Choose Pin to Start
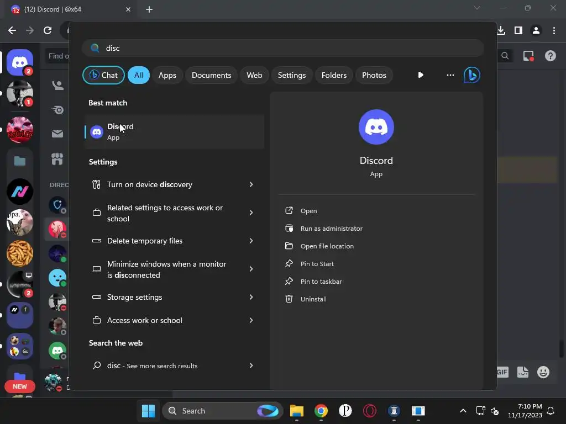Viewport: 566px width, 424px height. (x=310, y=263)
